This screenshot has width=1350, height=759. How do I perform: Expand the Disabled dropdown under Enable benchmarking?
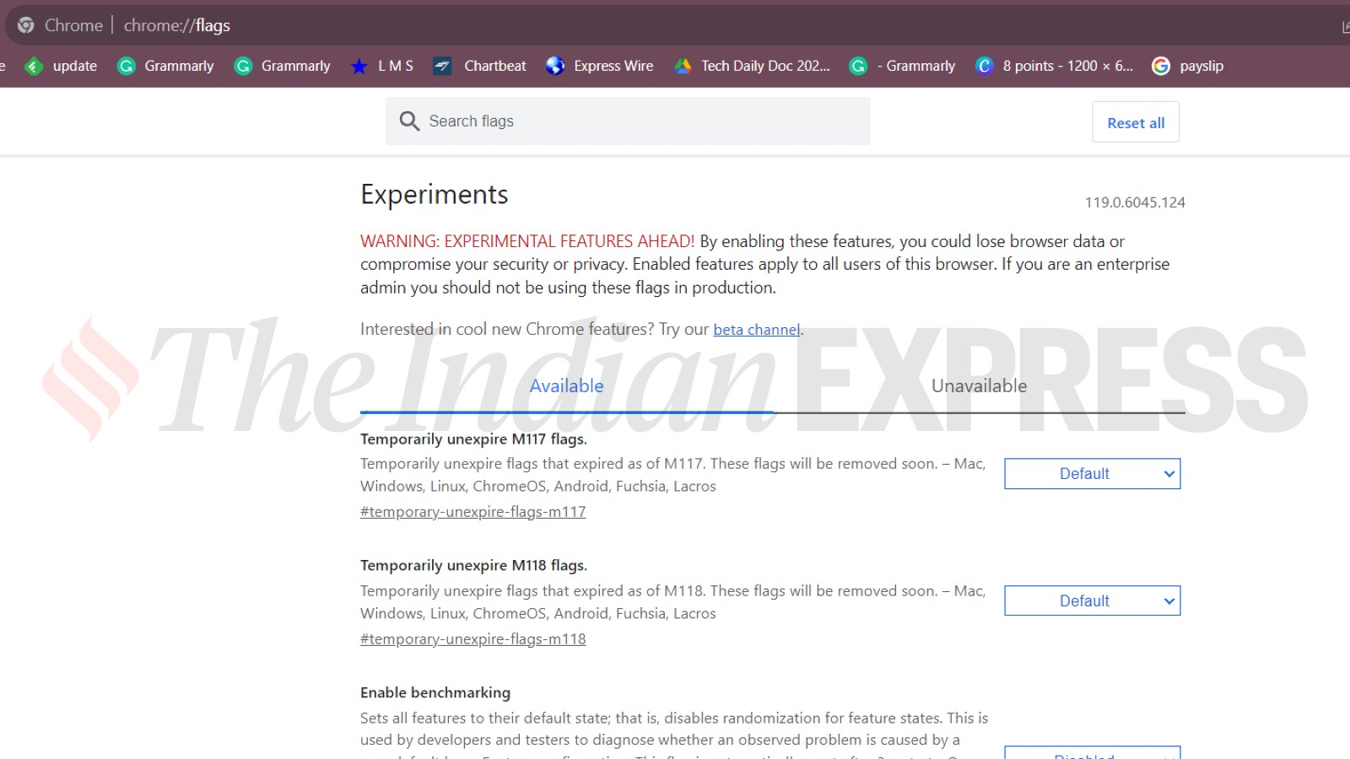(1092, 753)
